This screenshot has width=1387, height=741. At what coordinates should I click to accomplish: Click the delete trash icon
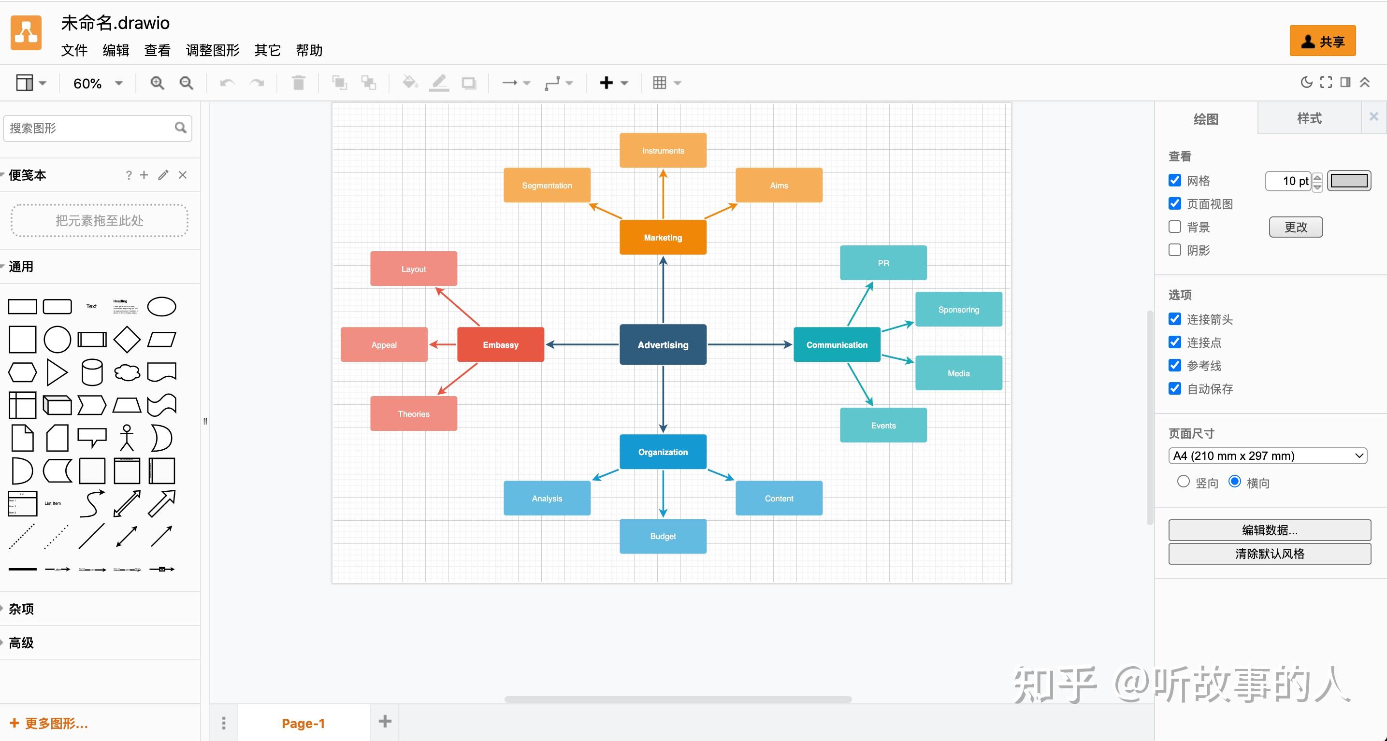pyautogui.click(x=298, y=83)
